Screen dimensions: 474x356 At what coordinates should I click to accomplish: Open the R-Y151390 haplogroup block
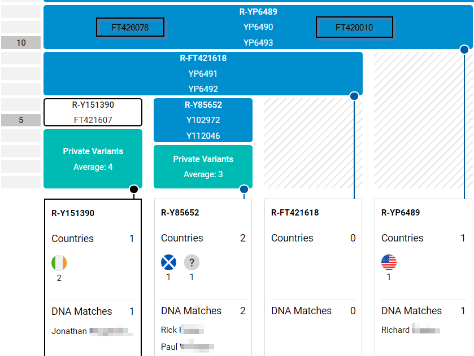click(x=93, y=112)
